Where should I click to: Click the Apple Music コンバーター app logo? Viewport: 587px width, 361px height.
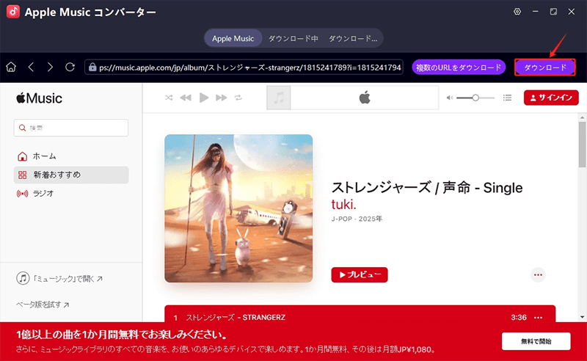point(13,12)
